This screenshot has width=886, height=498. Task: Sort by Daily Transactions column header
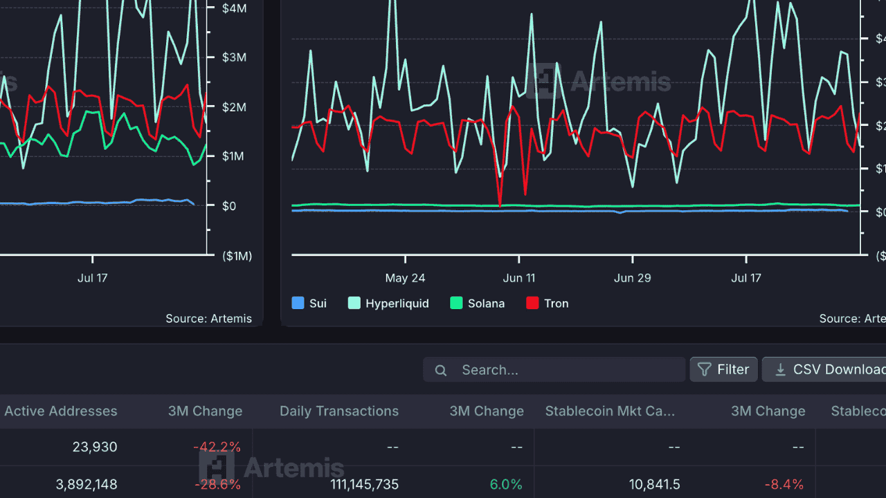[x=339, y=411]
